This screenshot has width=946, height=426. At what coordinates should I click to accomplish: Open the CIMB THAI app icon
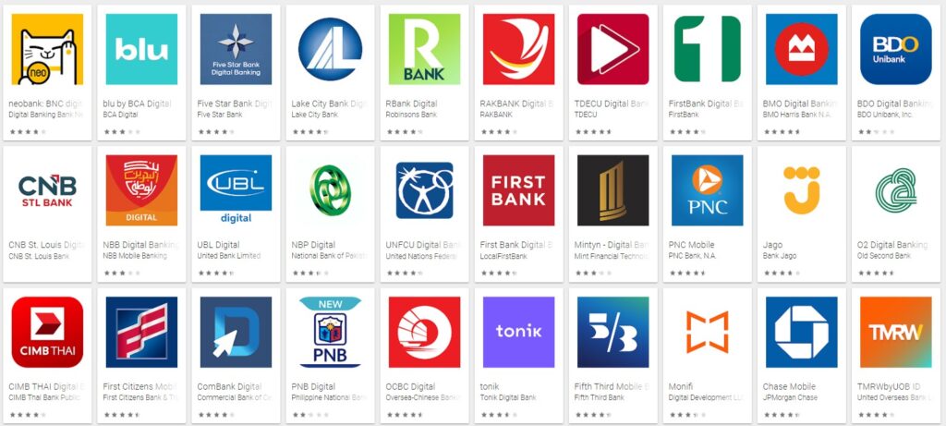47,332
